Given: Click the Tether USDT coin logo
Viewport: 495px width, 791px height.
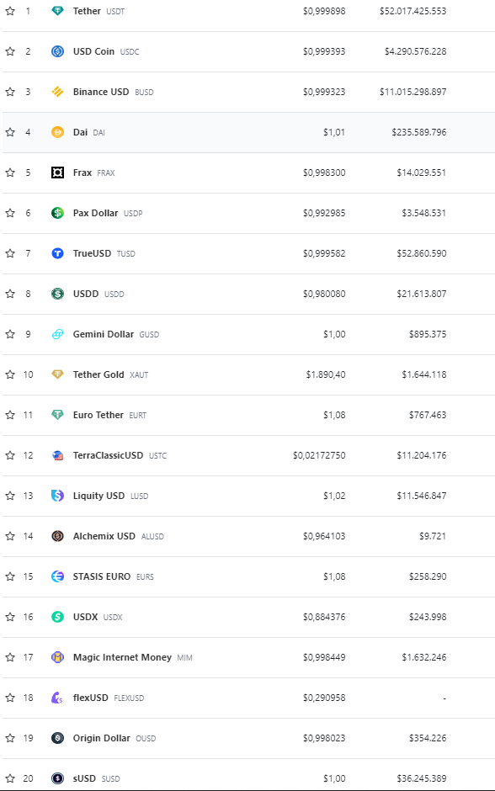Looking at the screenshot, I should pos(57,11).
